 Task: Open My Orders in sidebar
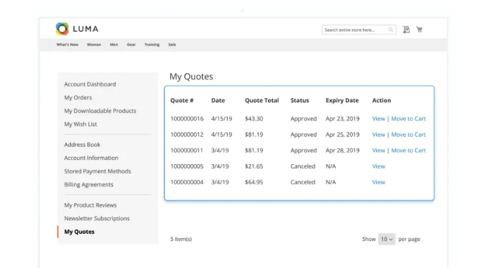click(78, 98)
